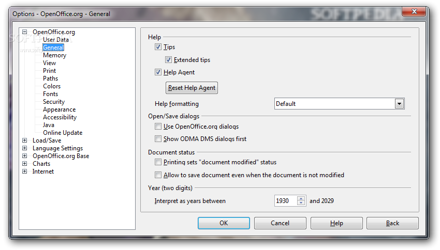Select Fonts in the options tree
Screen dimensions: 440x250
51,94
